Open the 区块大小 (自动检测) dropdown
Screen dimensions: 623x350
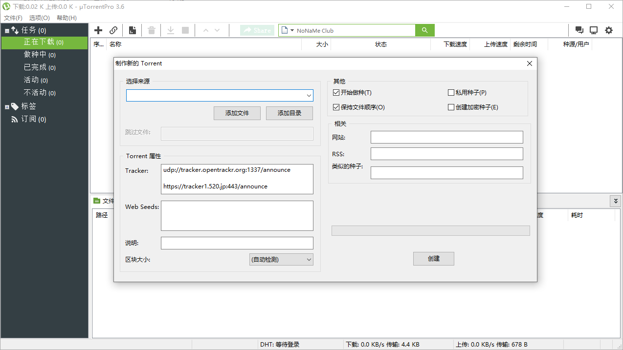point(281,260)
